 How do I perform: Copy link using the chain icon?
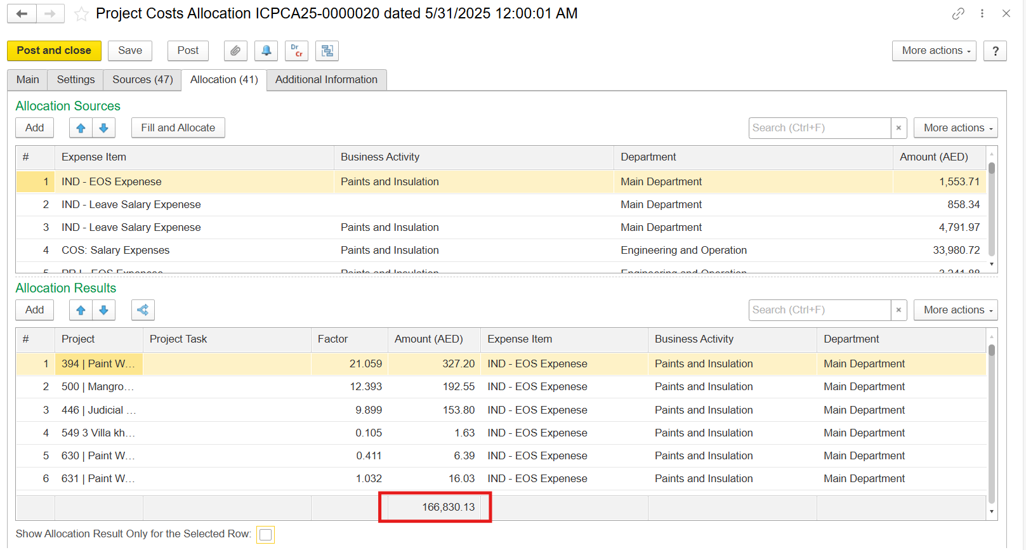pyautogui.click(x=958, y=13)
